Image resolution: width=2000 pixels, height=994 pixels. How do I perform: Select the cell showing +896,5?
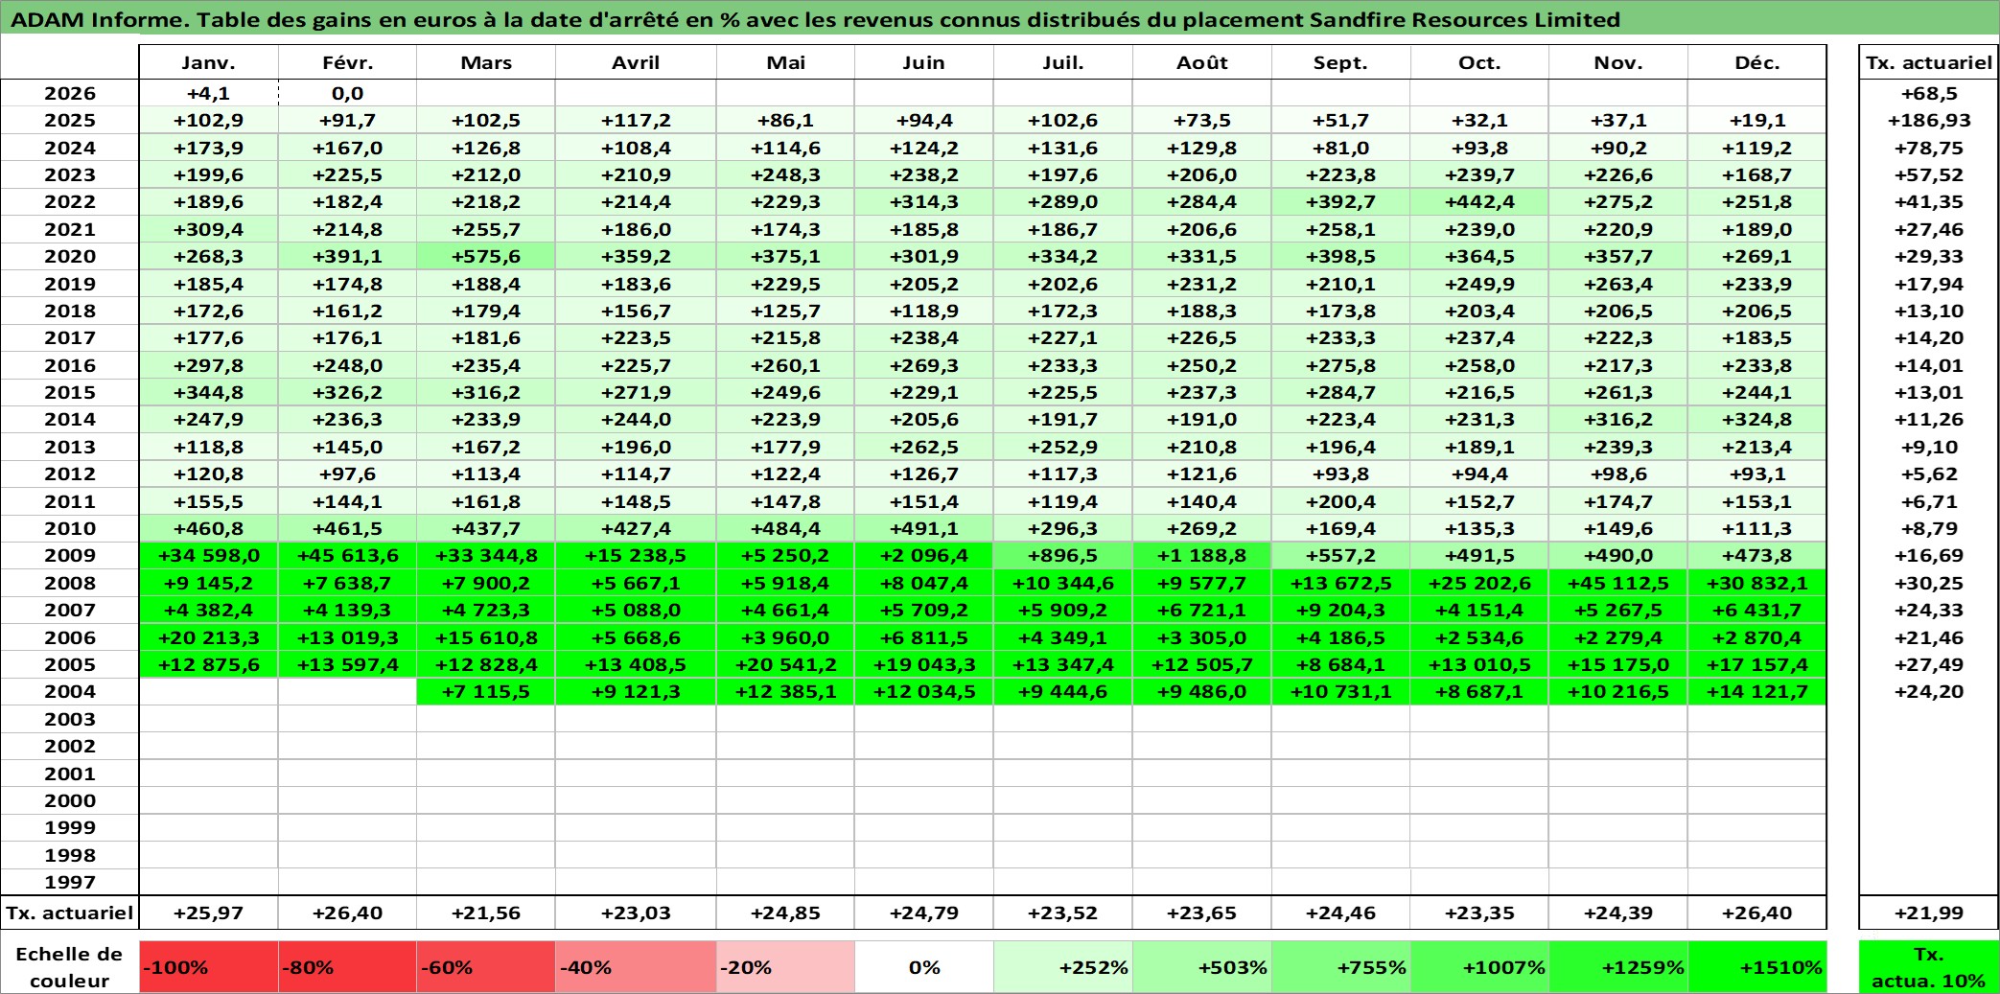point(1062,555)
